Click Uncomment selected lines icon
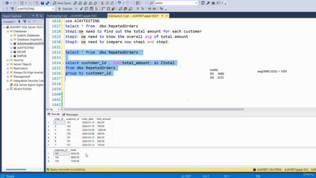Viewport: 316px width, 178px height. 142,9
